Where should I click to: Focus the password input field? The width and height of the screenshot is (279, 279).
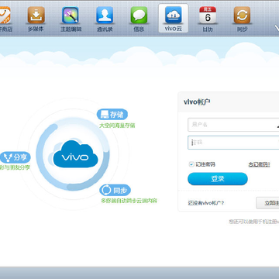(233, 143)
